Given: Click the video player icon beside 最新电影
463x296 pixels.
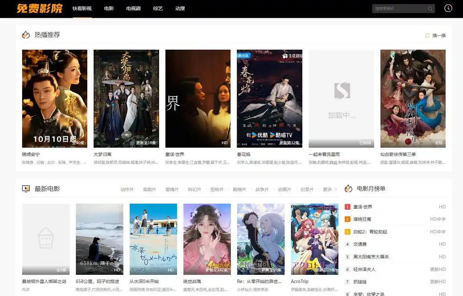Looking at the screenshot, I should [26, 189].
